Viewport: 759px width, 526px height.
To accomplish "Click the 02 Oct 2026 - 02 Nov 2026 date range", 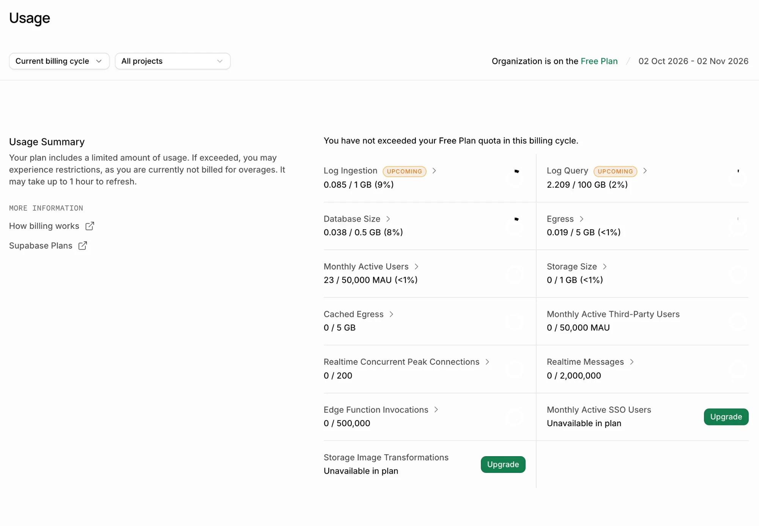I will pos(693,61).
